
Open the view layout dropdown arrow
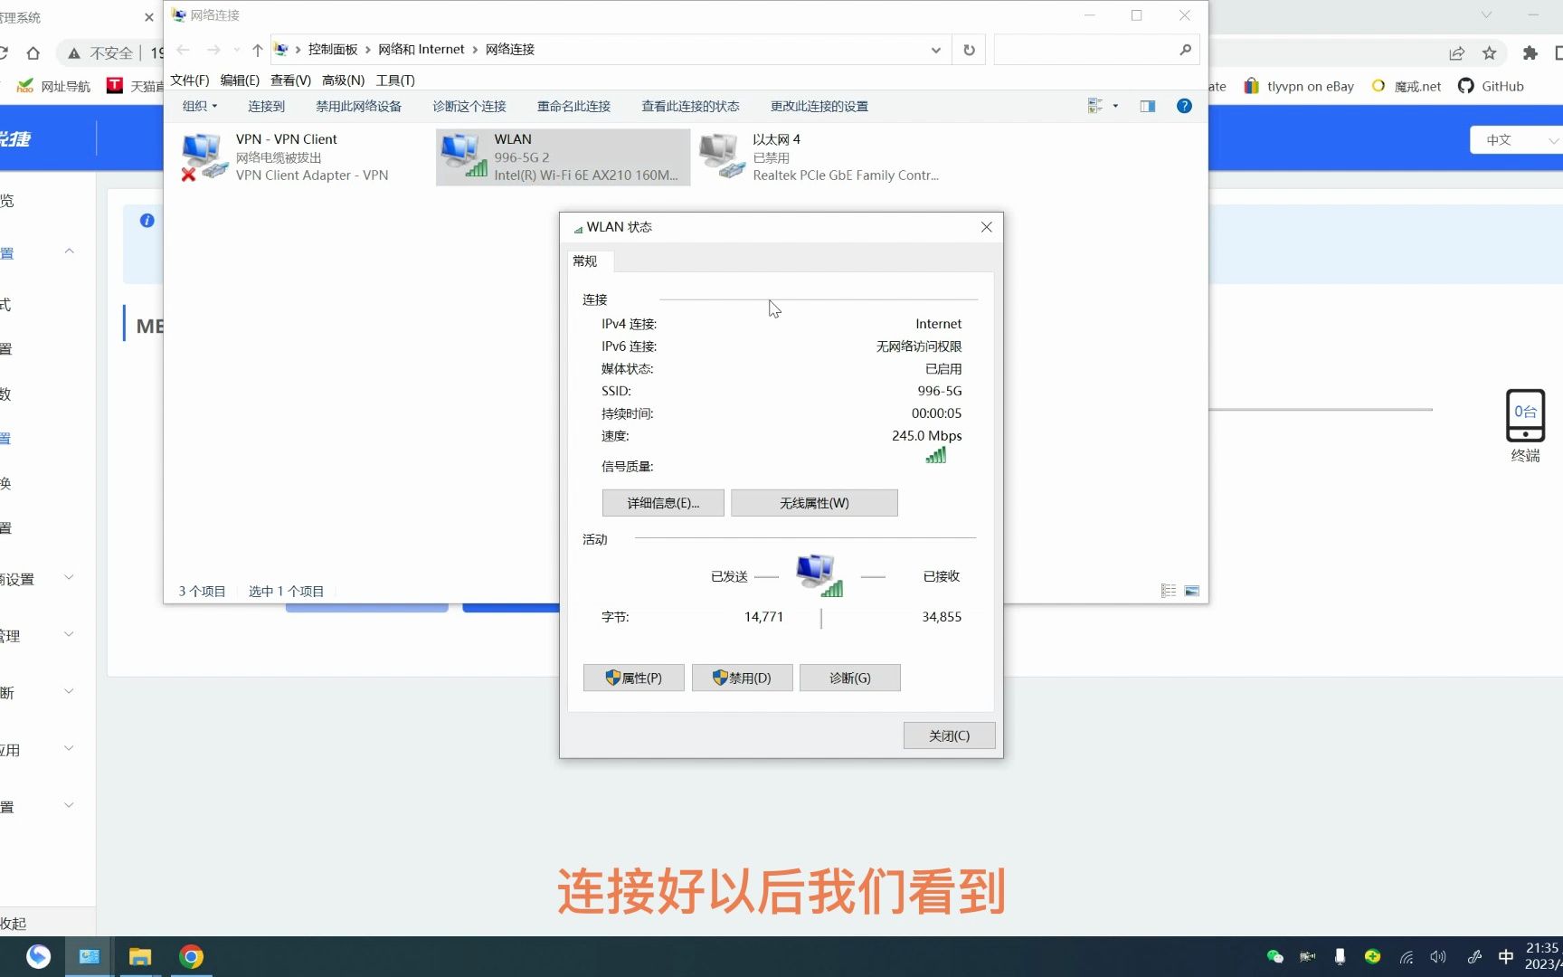(x=1115, y=106)
